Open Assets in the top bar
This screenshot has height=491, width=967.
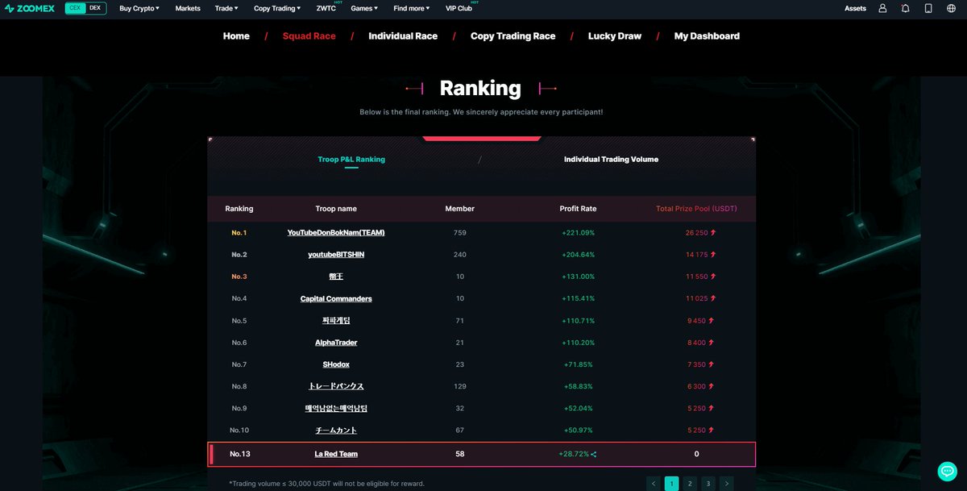(855, 8)
